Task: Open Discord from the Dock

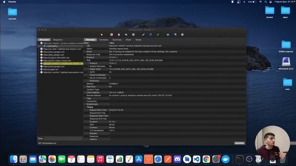Action: pyautogui.click(x=177, y=159)
